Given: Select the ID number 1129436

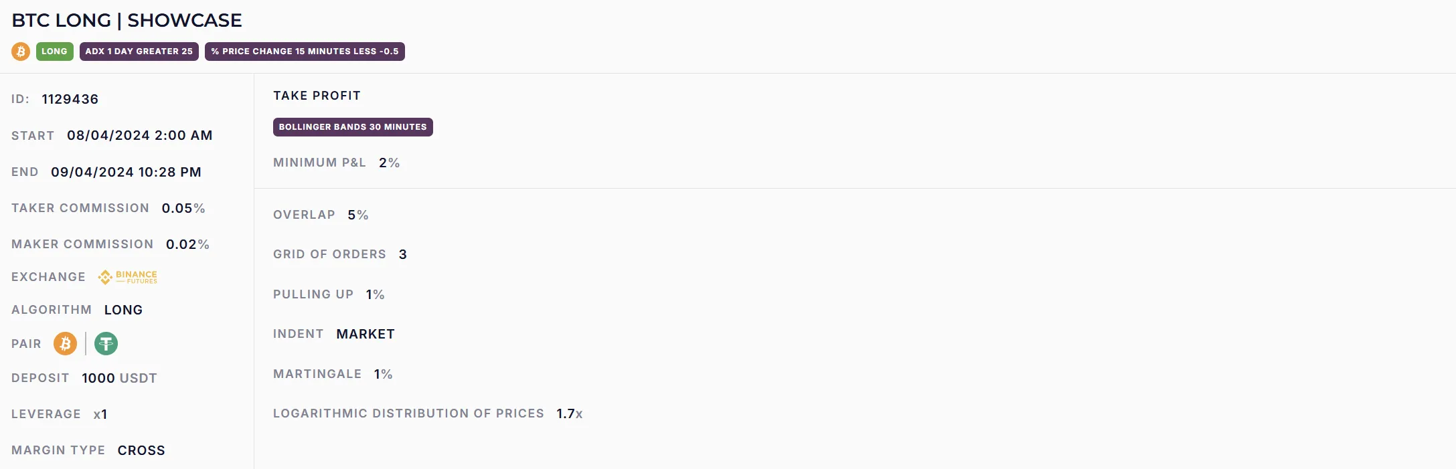Looking at the screenshot, I should pyautogui.click(x=70, y=99).
